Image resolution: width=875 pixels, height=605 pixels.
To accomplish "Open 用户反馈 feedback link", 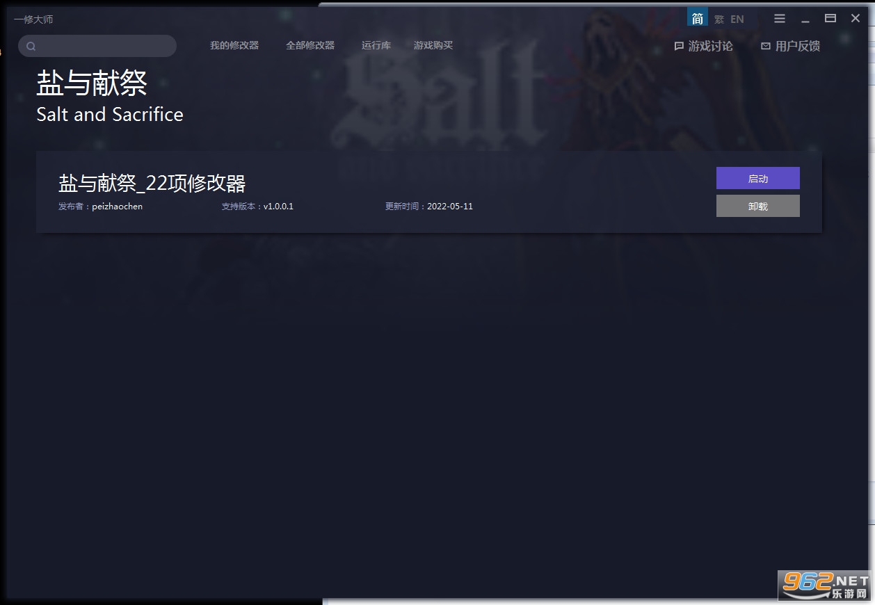I will (791, 46).
